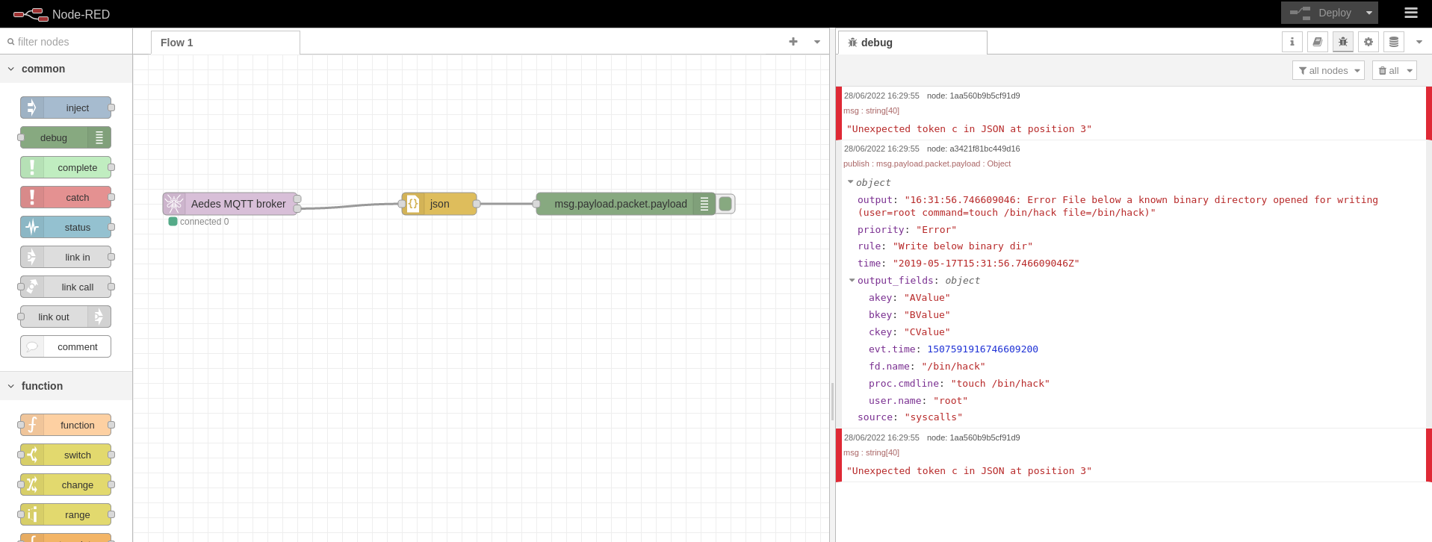
Task: Select the json node on canvas
Action: click(439, 204)
